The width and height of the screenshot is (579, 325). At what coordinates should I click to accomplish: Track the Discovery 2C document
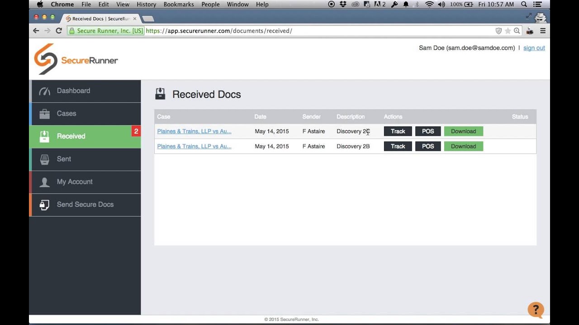coord(398,131)
